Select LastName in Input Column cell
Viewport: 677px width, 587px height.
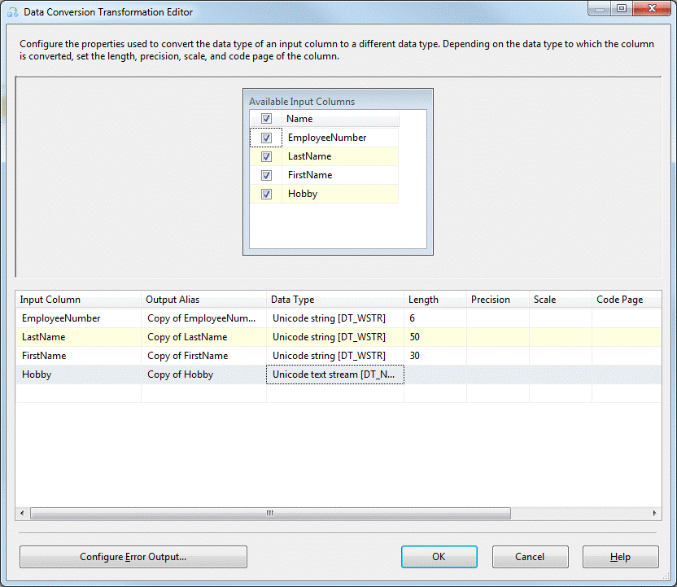[78, 337]
